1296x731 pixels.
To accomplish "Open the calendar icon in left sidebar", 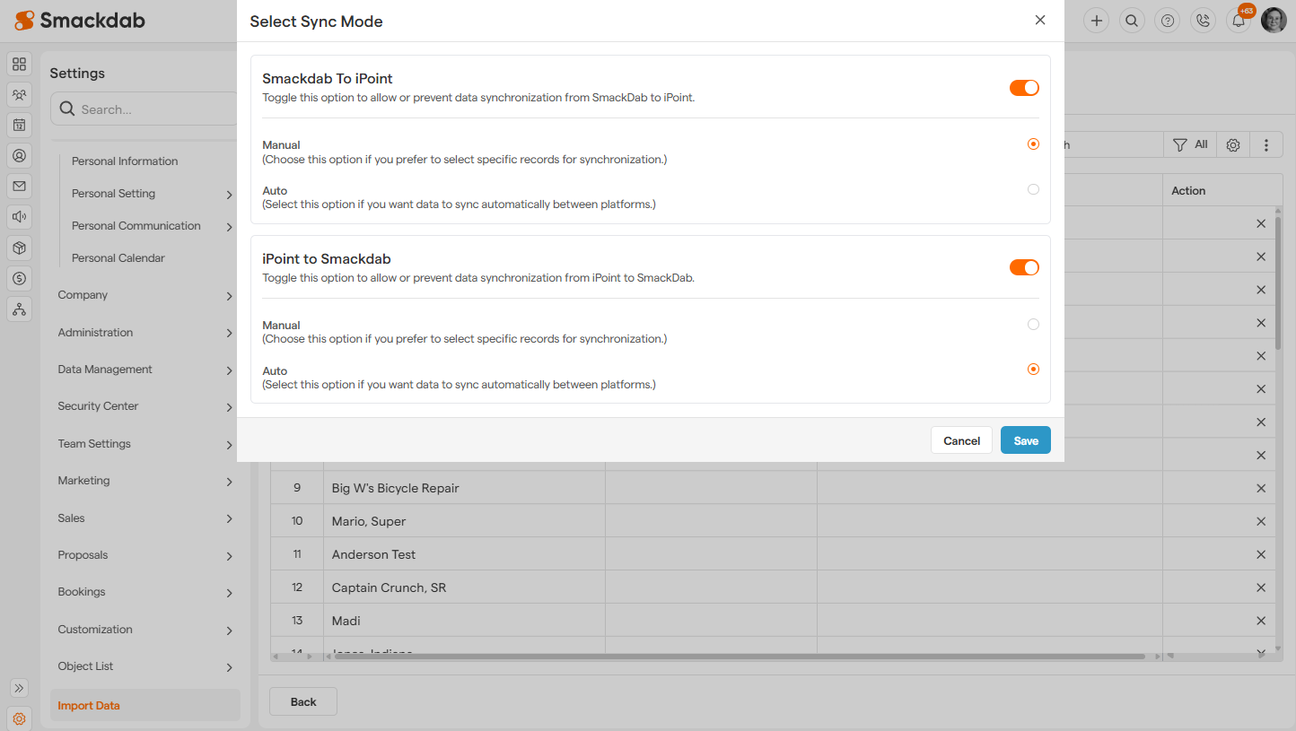I will [19, 125].
